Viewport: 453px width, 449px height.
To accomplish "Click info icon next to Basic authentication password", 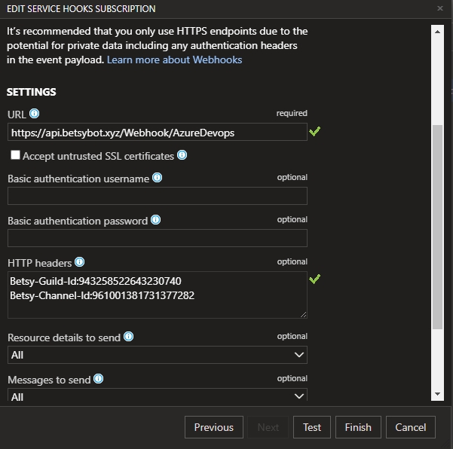I will [155, 220].
